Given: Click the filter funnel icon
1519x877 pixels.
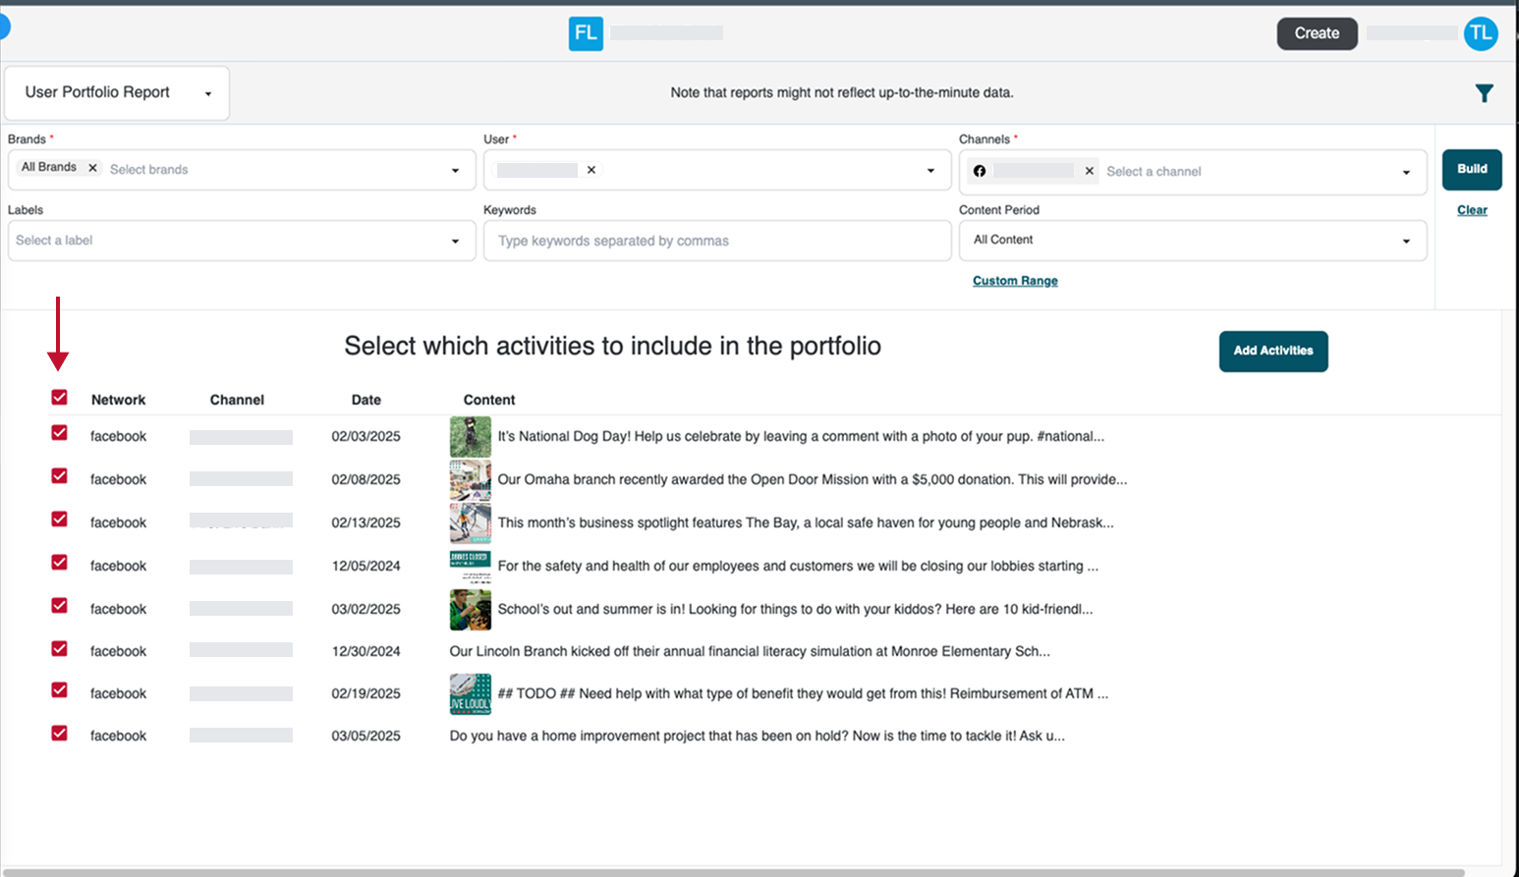Looking at the screenshot, I should pyautogui.click(x=1484, y=93).
